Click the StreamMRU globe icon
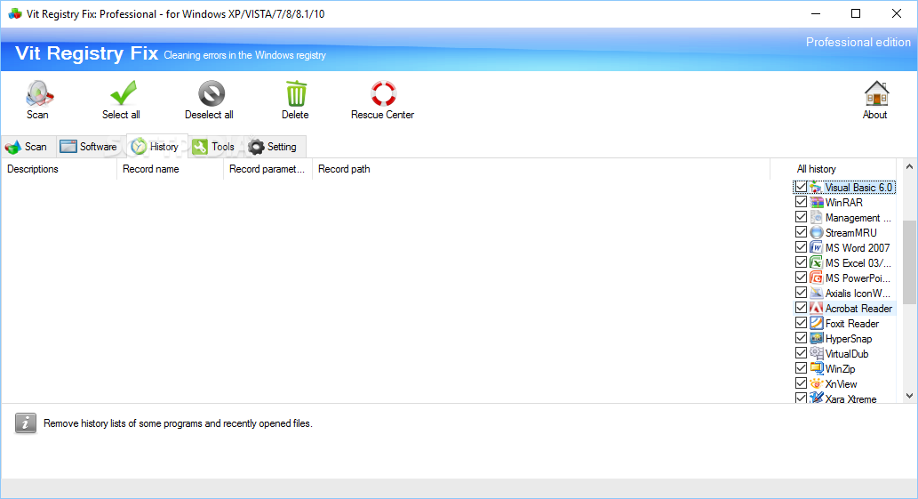The height and width of the screenshot is (499, 918). pyautogui.click(x=816, y=232)
